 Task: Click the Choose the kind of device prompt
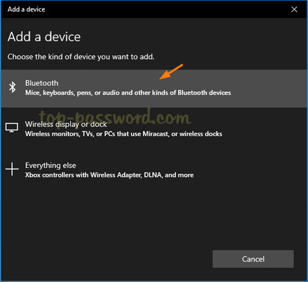[81, 57]
